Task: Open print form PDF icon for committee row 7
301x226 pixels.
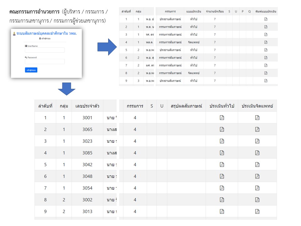Action: [x=266, y=65]
